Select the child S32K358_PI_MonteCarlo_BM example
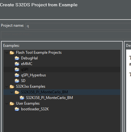Image resolution: width=131 pixels, height=132 pixels. click(x=49, y=98)
